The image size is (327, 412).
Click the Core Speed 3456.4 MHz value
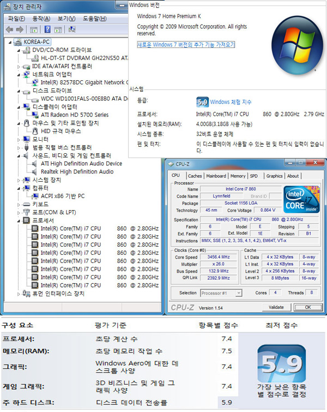[x=219, y=257]
